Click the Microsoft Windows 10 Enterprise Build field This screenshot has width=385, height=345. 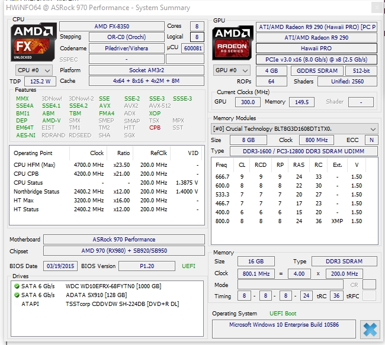point(284,329)
